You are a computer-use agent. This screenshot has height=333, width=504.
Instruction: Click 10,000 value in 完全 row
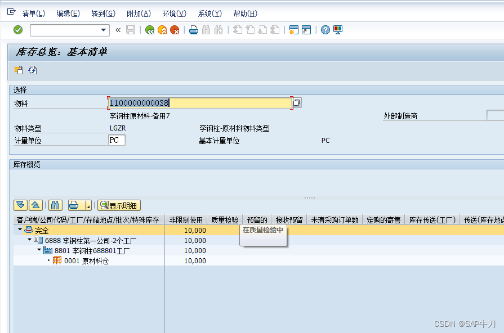pos(195,230)
